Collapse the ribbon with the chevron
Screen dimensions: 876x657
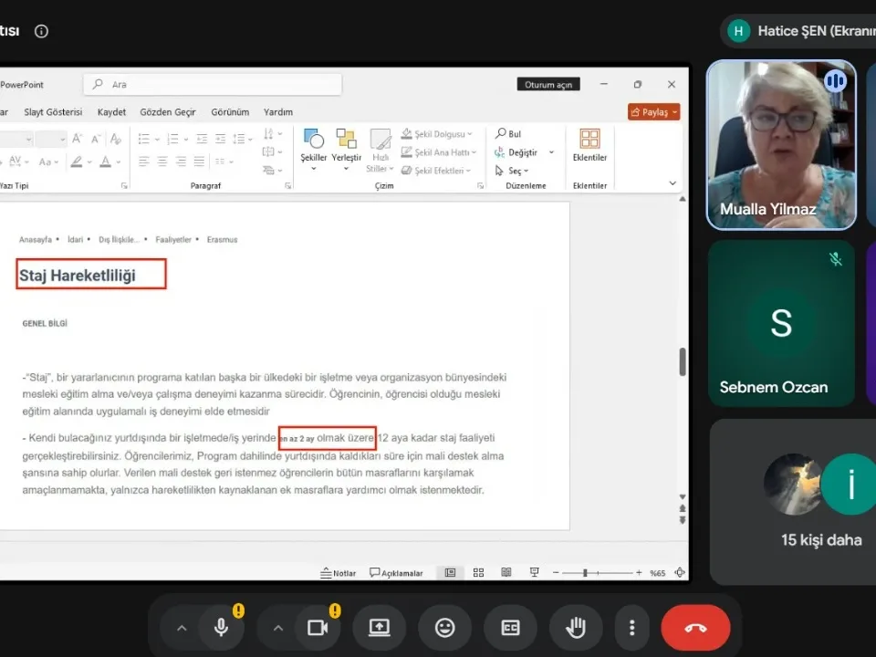pyautogui.click(x=673, y=183)
